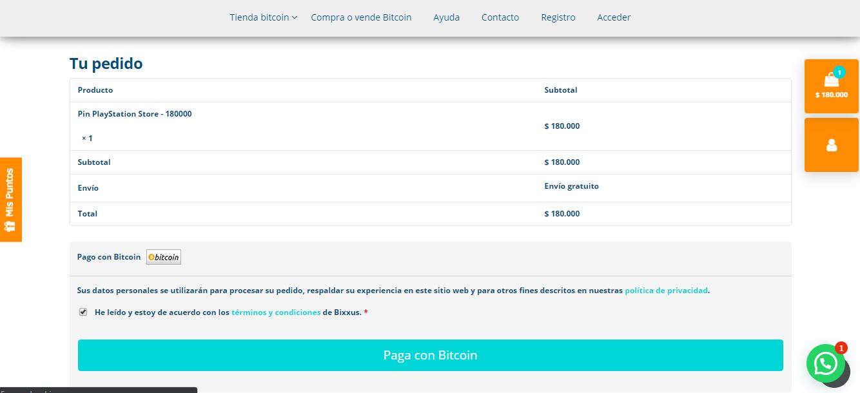Go to Compra o vende Bitcoin

point(361,17)
